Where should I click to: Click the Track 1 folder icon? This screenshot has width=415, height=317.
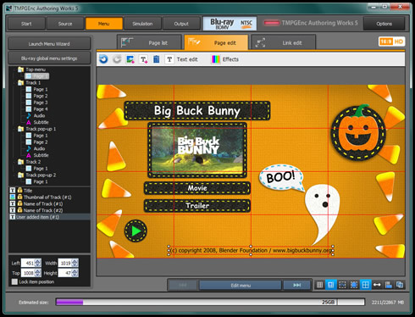click(x=20, y=82)
